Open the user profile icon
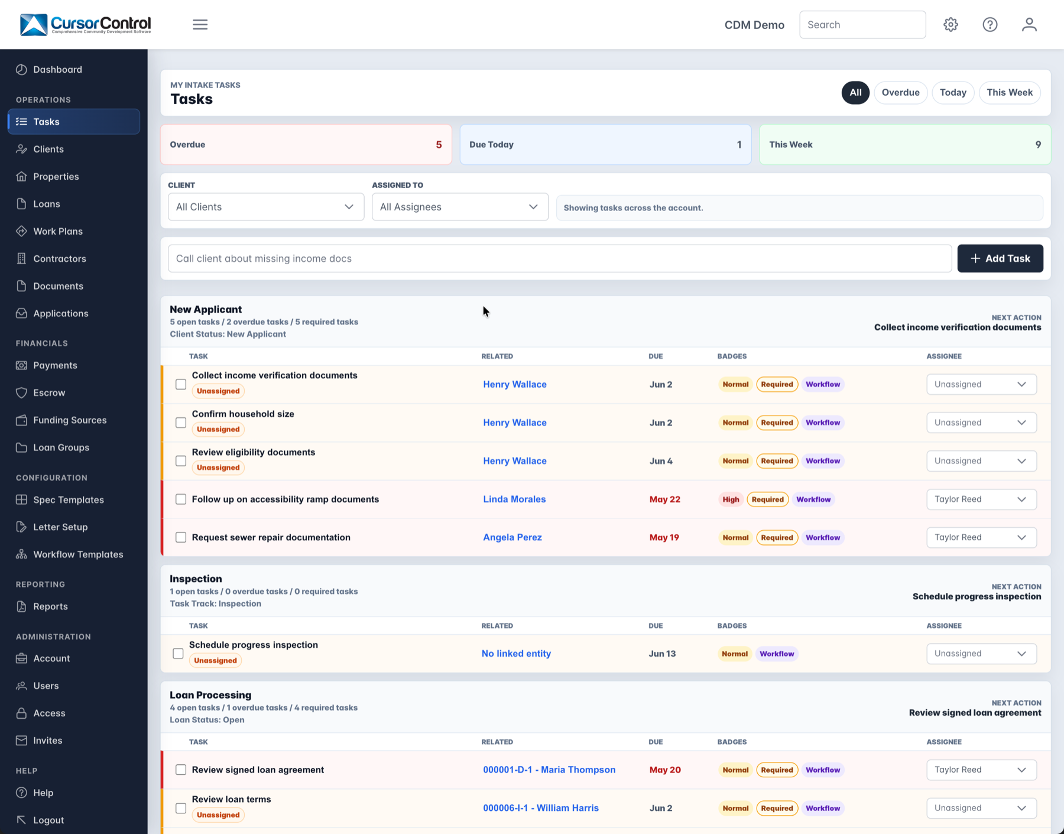This screenshot has height=834, width=1064. point(1029,24)
